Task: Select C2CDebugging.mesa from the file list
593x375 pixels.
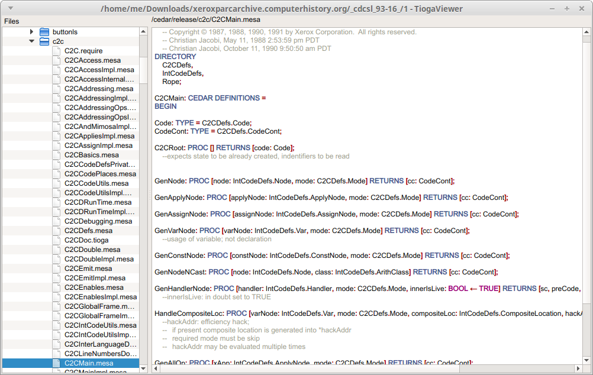Action: click(98, 221)
